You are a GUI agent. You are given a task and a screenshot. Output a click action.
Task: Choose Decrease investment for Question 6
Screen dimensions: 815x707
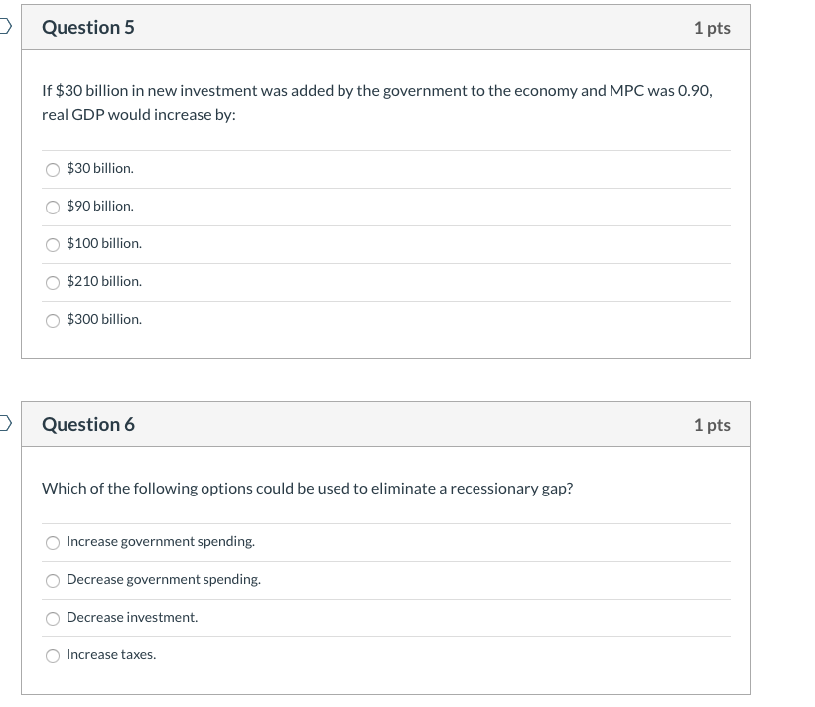tap(53, 618)
